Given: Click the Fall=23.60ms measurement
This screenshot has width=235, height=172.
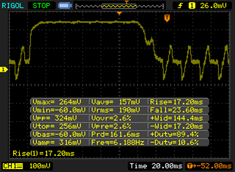Looking at the screenshot, I should click(177, 110).
